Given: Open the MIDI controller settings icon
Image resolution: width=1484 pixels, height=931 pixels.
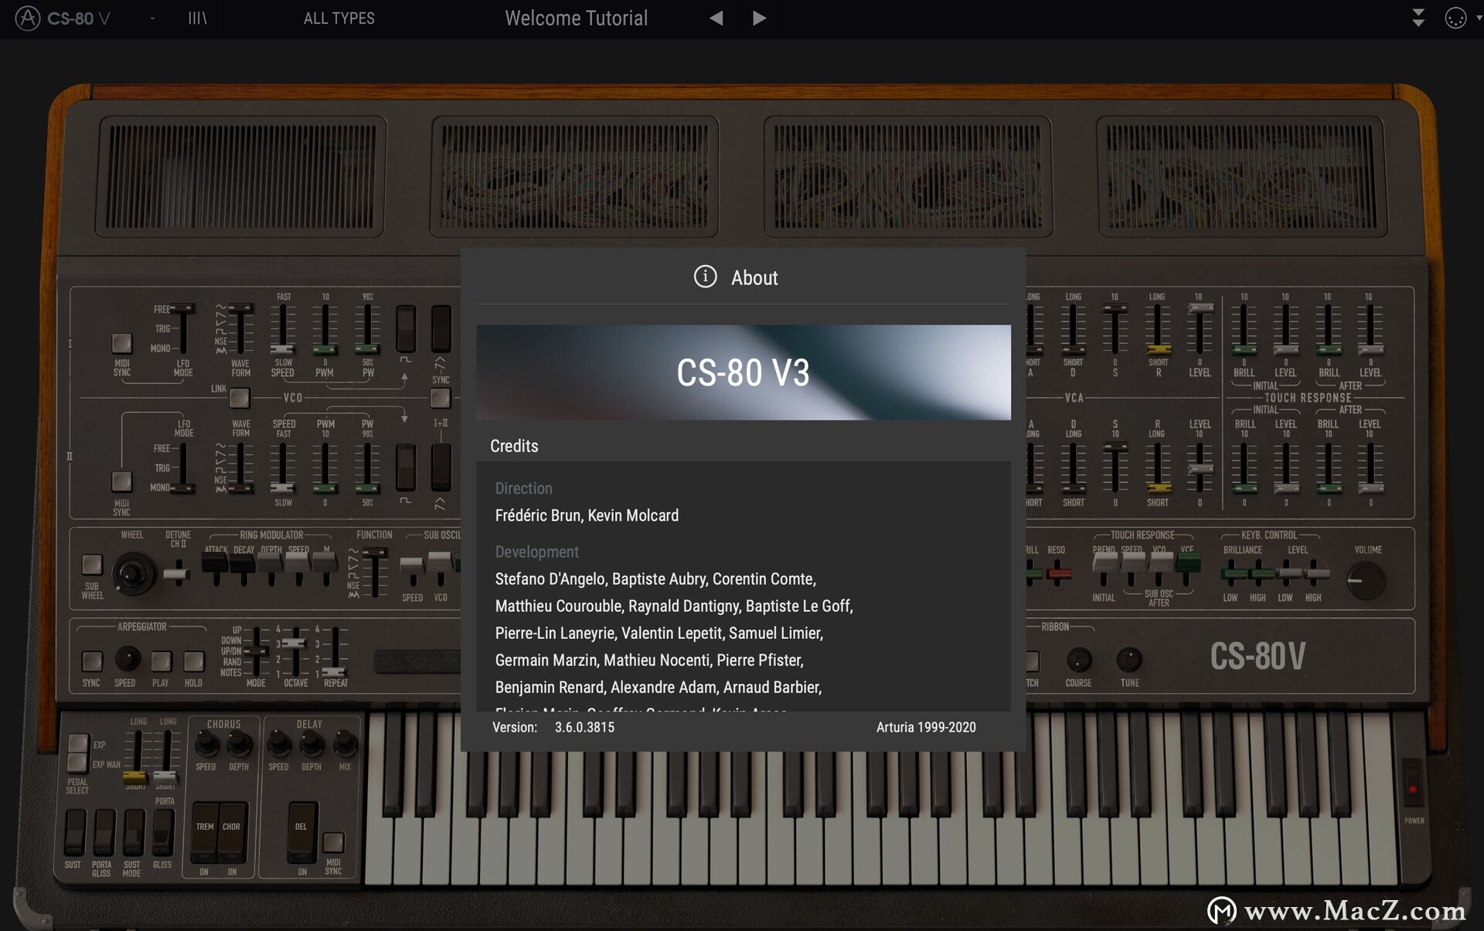Looking at the screenshot, I should (1455, 18).
